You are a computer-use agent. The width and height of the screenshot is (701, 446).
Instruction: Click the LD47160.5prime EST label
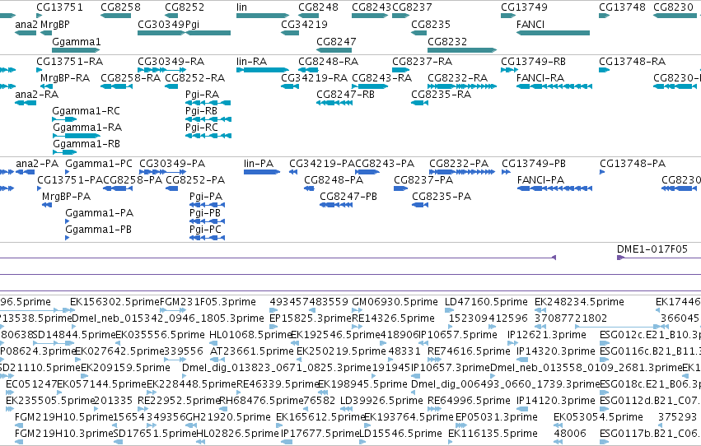point(486,302)
